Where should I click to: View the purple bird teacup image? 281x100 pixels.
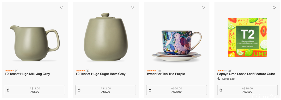pyautogui.click(x=177, y=46)
